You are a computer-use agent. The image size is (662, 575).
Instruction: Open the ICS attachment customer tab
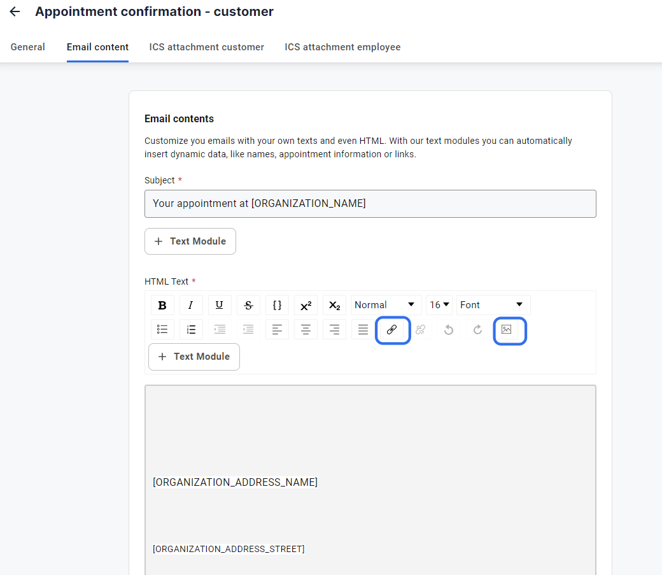pyautogui.click(x=206, y=47)
